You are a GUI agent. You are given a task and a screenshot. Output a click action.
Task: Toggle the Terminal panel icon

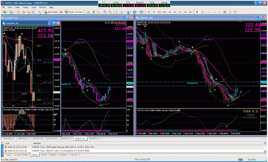pos(34,12)
